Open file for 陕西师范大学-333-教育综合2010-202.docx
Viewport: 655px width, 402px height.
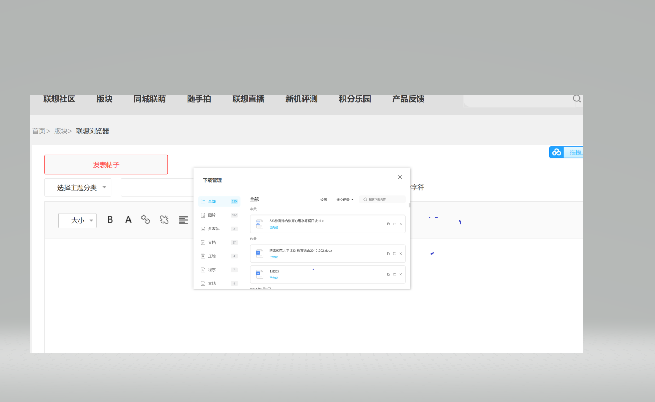click(388, 254)
